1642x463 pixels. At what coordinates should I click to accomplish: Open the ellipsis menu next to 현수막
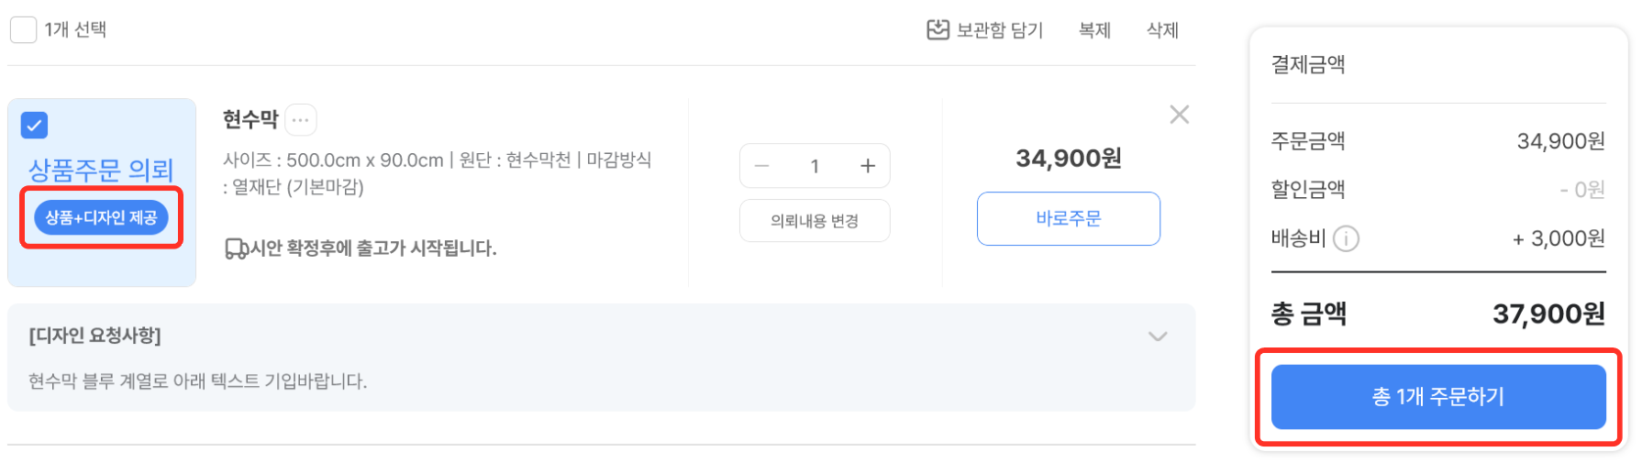tap(300, 120)
